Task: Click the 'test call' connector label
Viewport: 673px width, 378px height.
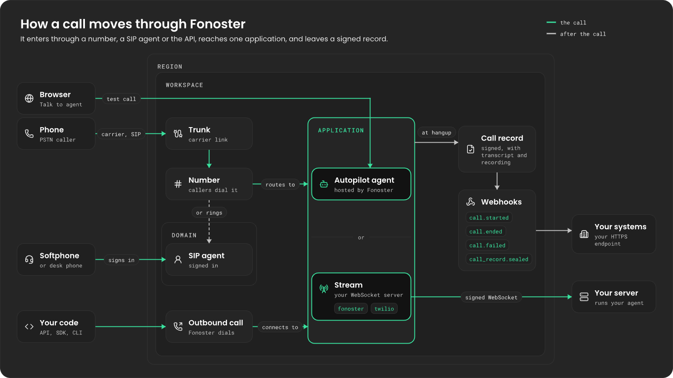Action: [121, 99]
